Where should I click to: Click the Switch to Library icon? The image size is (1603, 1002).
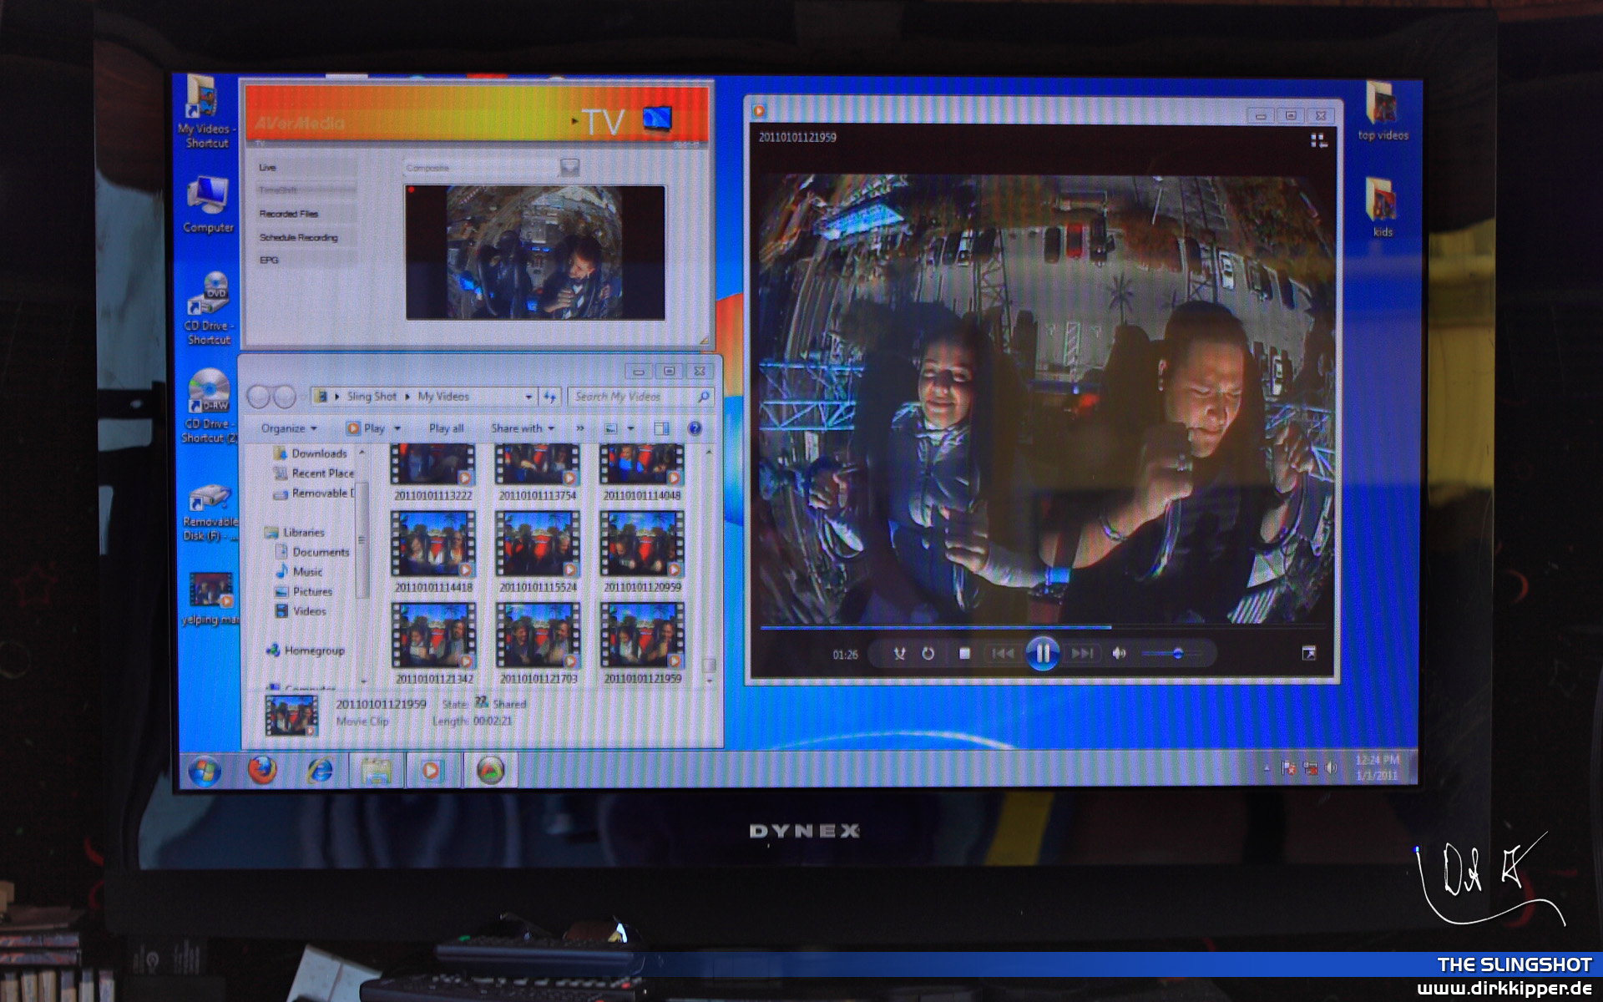(1318, 140)
